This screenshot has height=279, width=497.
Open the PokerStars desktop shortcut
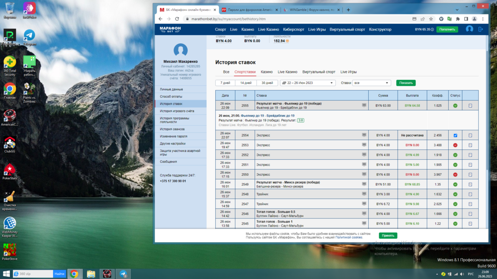tap(9, 171)
